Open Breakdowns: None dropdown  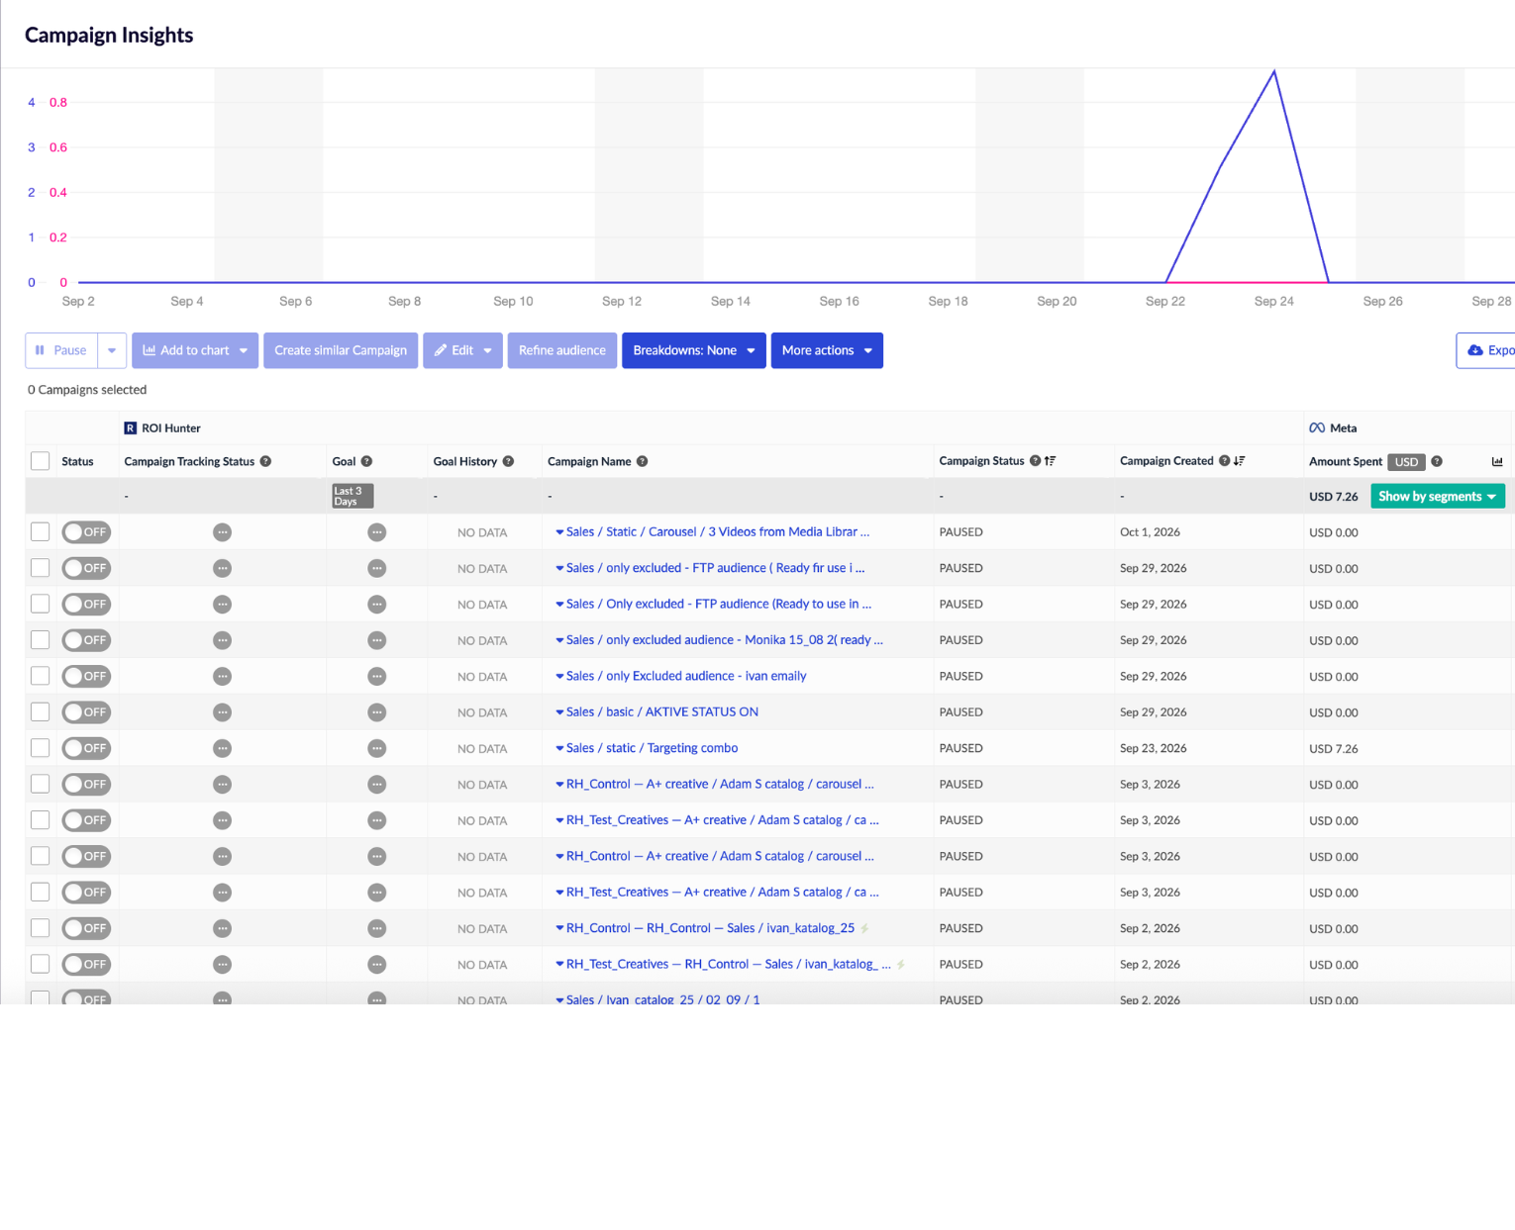[694, 350]
